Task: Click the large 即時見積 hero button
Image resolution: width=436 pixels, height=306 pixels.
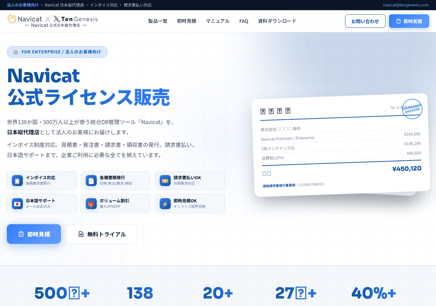Action: coord(34,234)
